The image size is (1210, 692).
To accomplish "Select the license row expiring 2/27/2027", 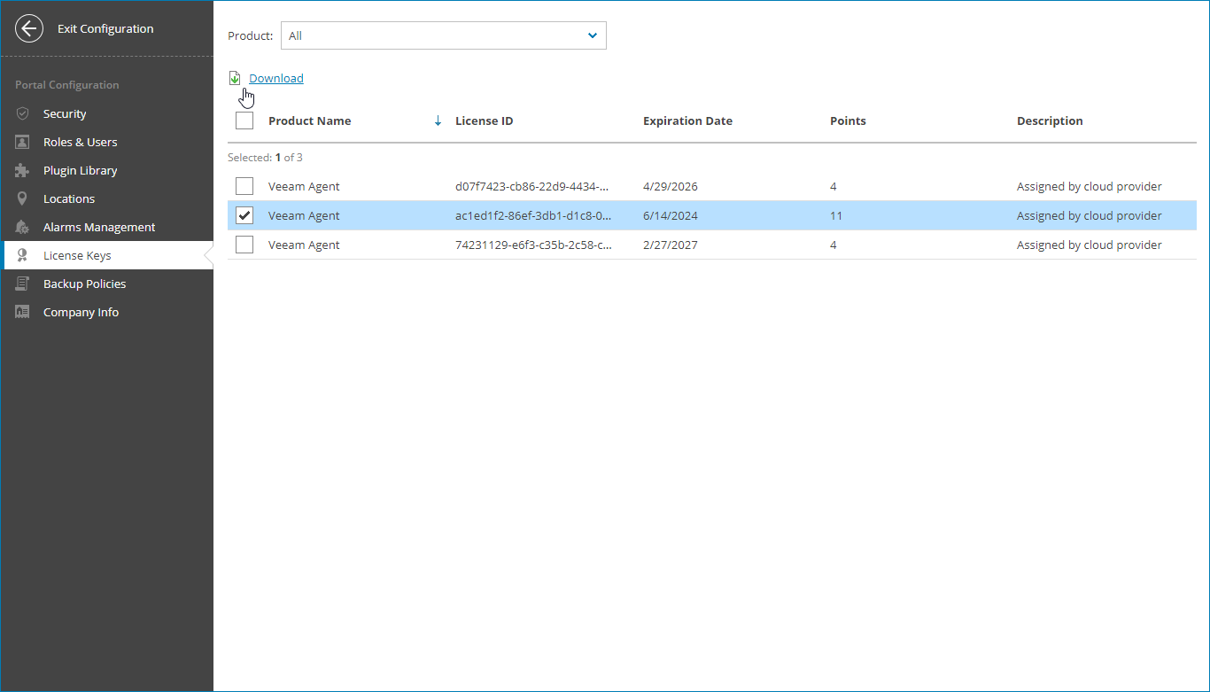I will pyautogui.click(x=531, y=245).
